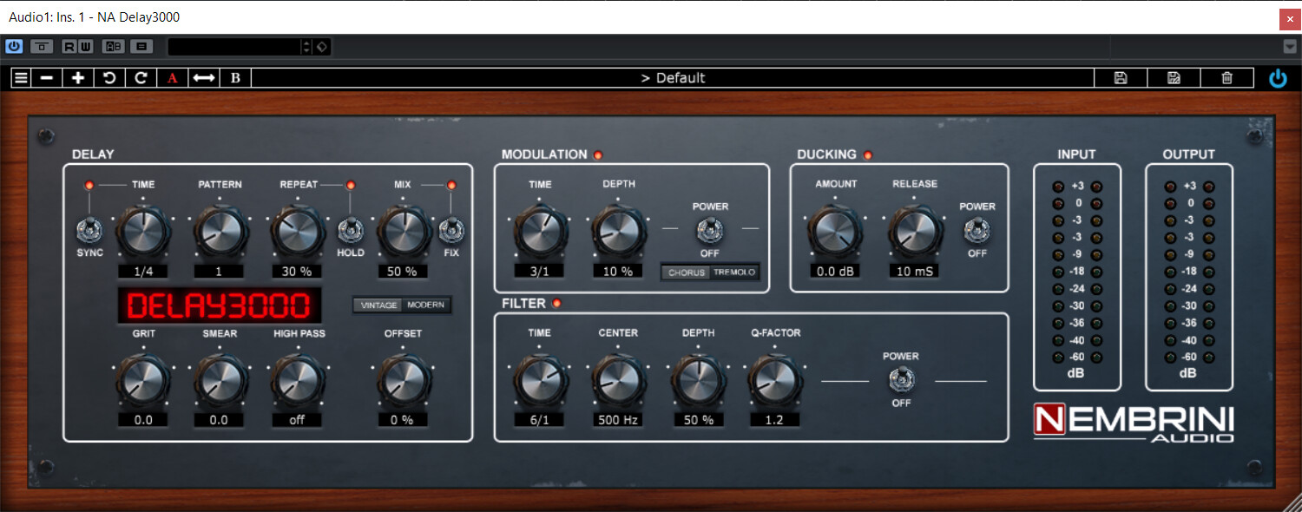Viewport: 1302px width, 512px height.
Task: Click the Ducking release value 10 mS
Action: pos(913,271)
